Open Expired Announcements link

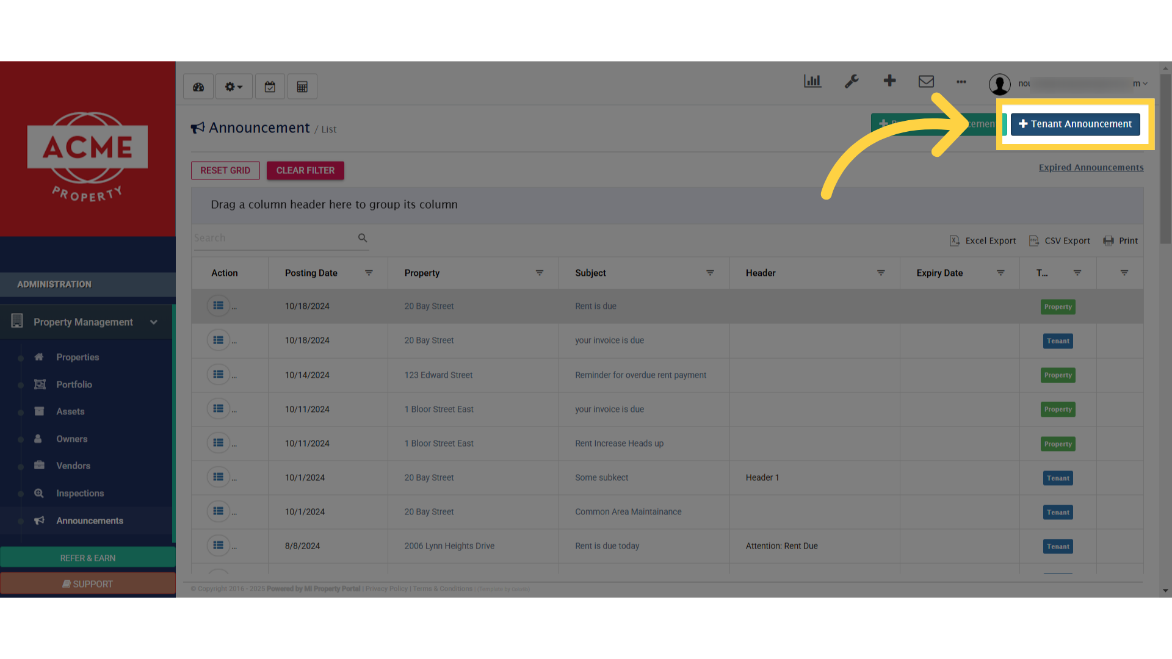[1091, 167]
